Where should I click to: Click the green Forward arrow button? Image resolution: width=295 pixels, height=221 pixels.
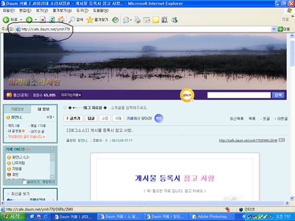click(x=29, y=19)
